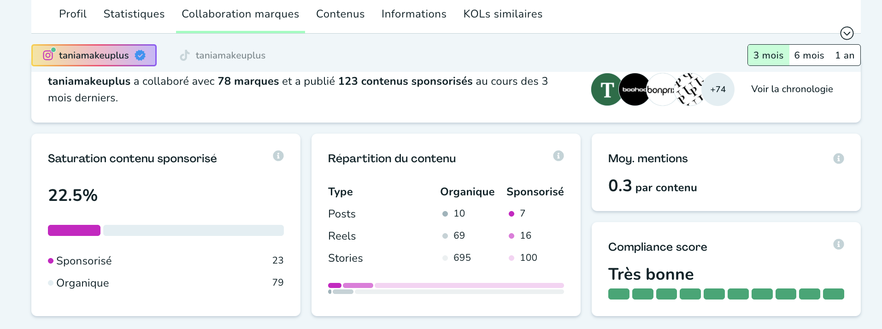
Task: Set the time range to 1 an
Action: coord(844,55)
